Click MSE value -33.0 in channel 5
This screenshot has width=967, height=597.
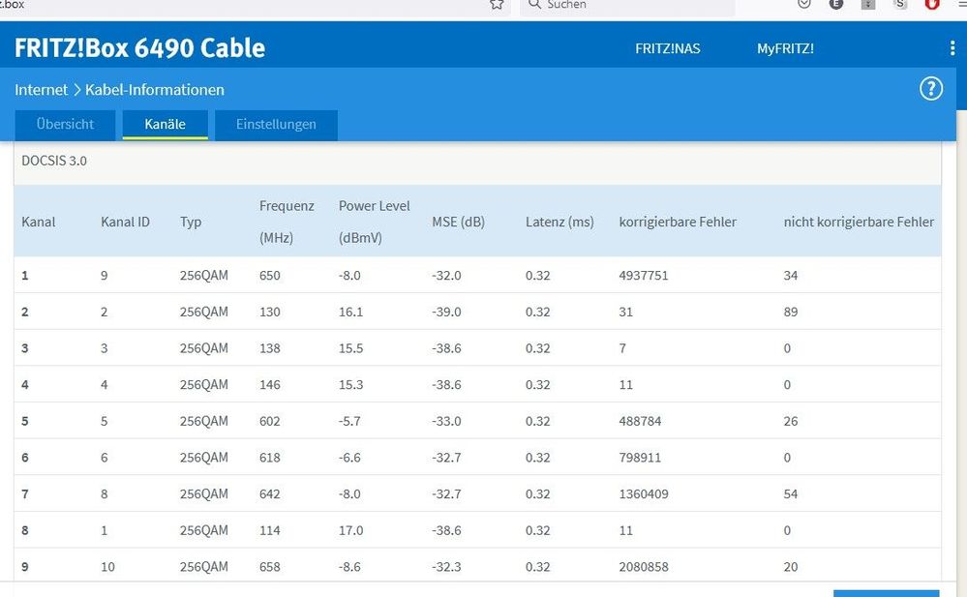point(446,421)
